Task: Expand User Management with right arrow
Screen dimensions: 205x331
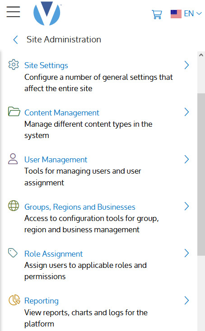Action: coord(186,159)
